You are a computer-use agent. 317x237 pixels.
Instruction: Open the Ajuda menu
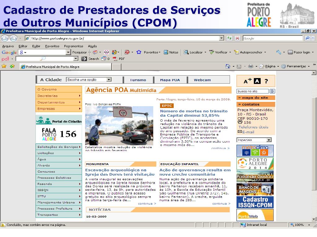coord(92,46)
